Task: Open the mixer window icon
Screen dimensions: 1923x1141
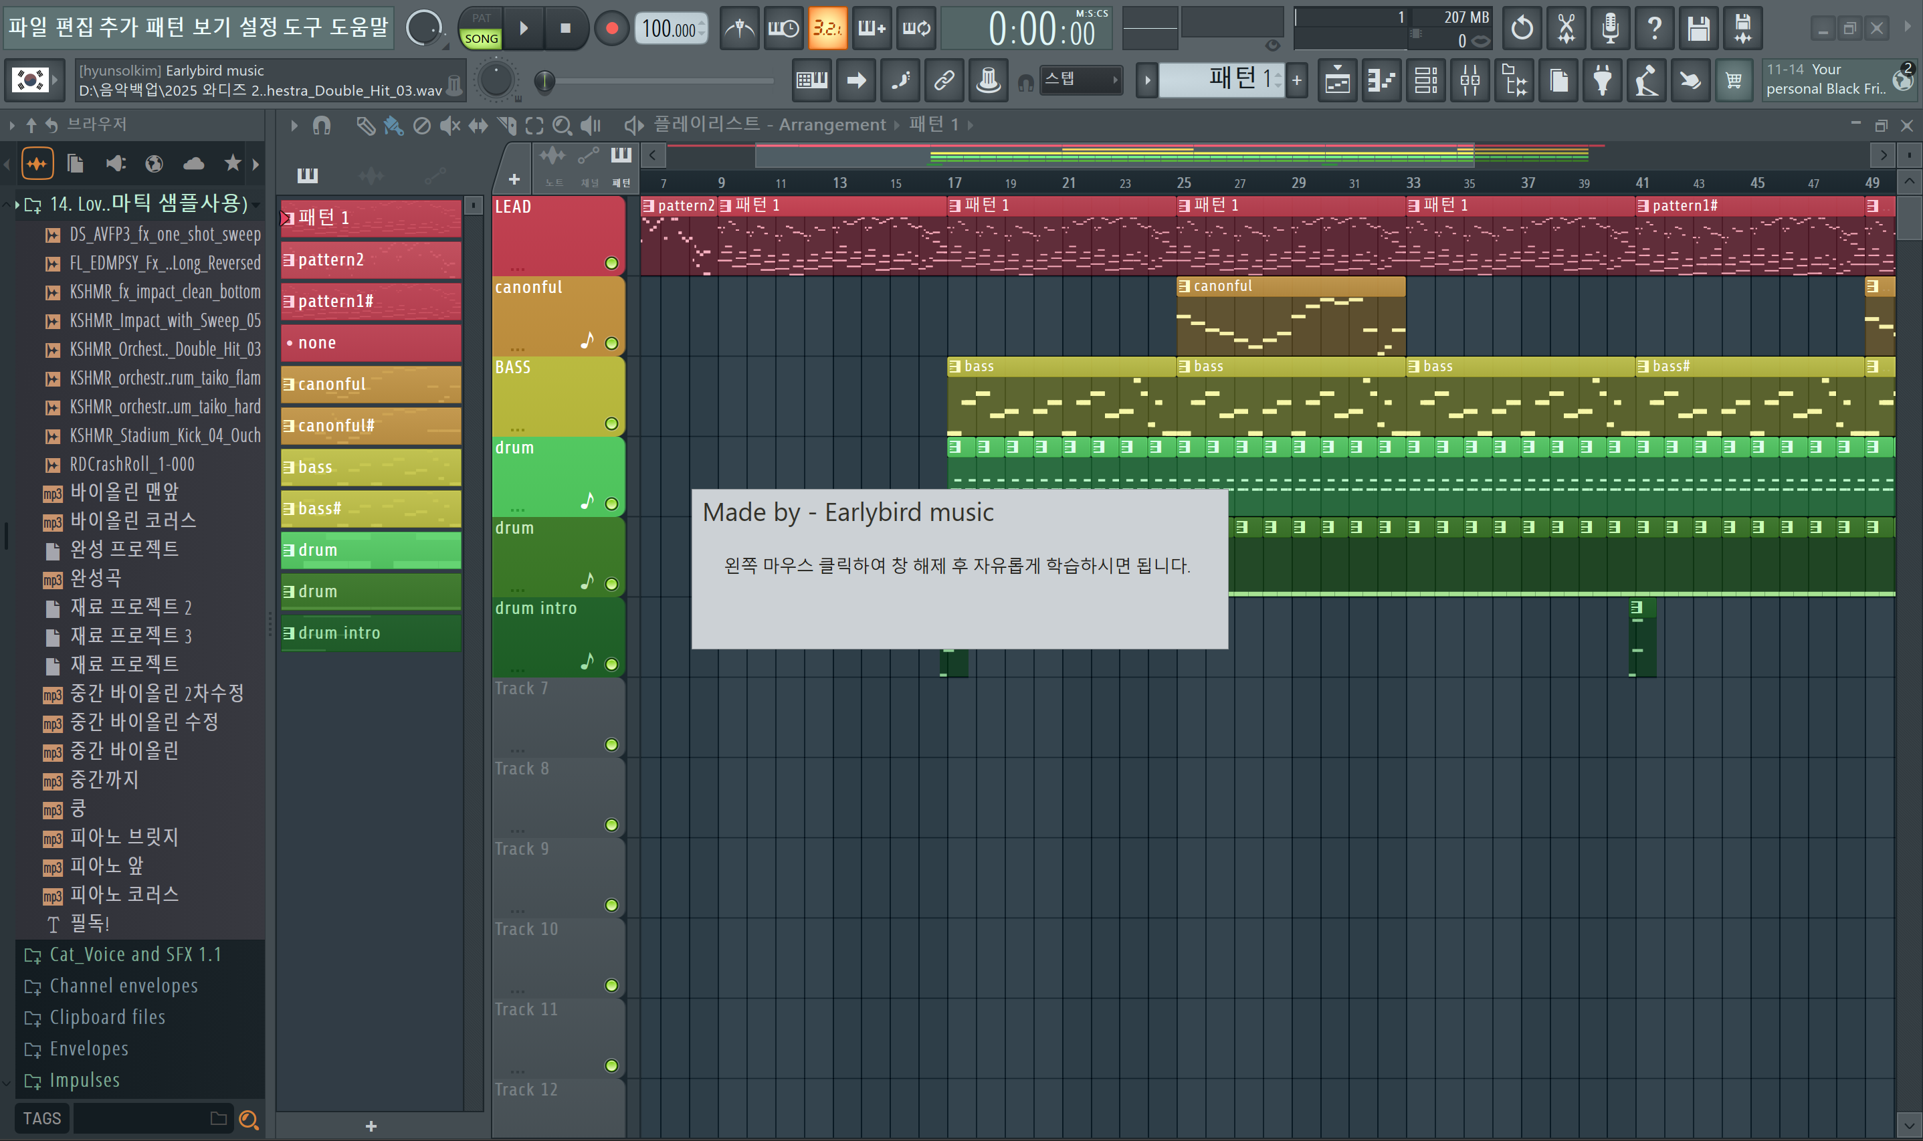Action: (1470, 80)
